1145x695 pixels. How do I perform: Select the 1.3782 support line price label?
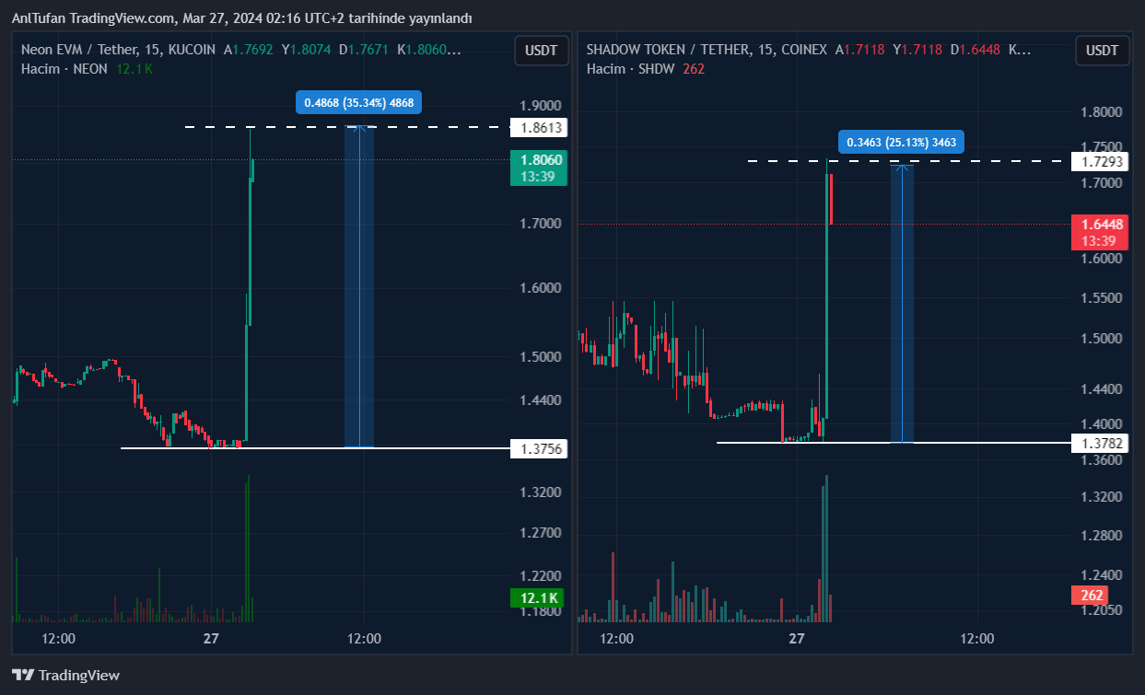tap(1102, 444)
